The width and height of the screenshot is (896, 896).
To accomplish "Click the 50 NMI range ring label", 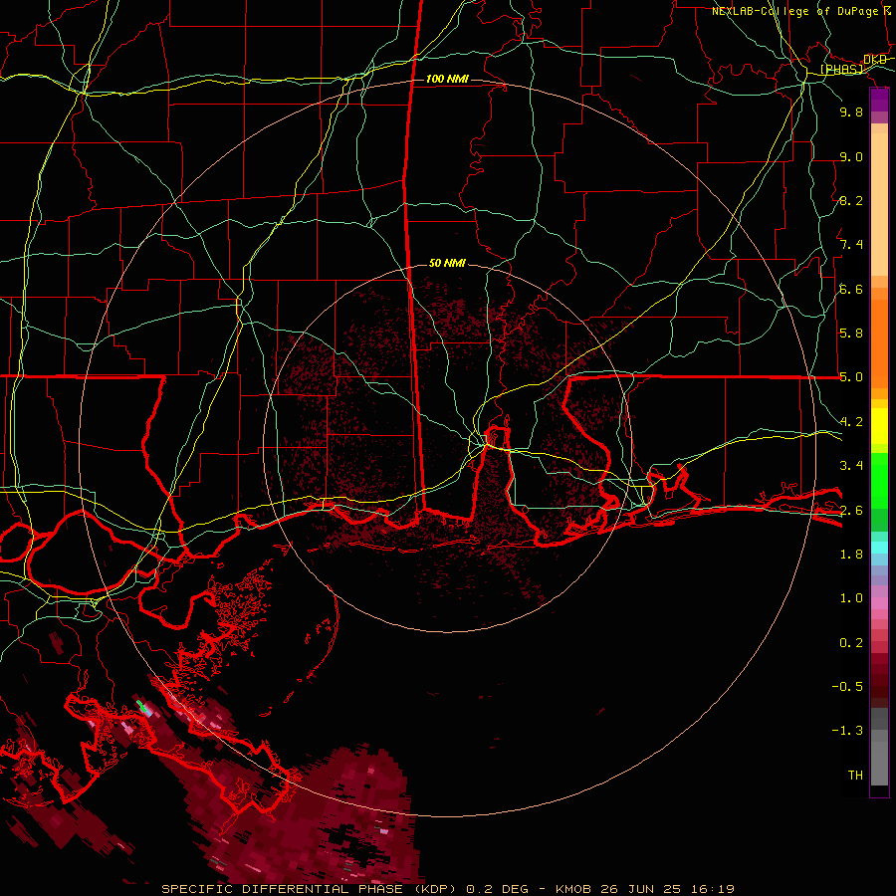I will (447, 263).
